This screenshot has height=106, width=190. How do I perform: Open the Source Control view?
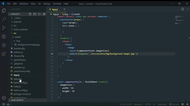pos(4,28)
